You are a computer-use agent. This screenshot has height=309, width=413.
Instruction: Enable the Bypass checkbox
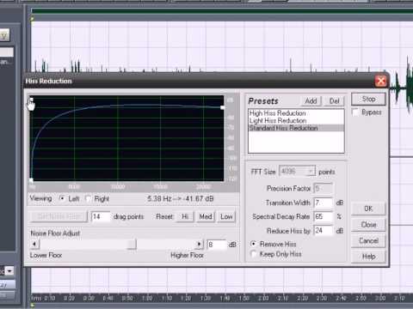click(355, 112)
